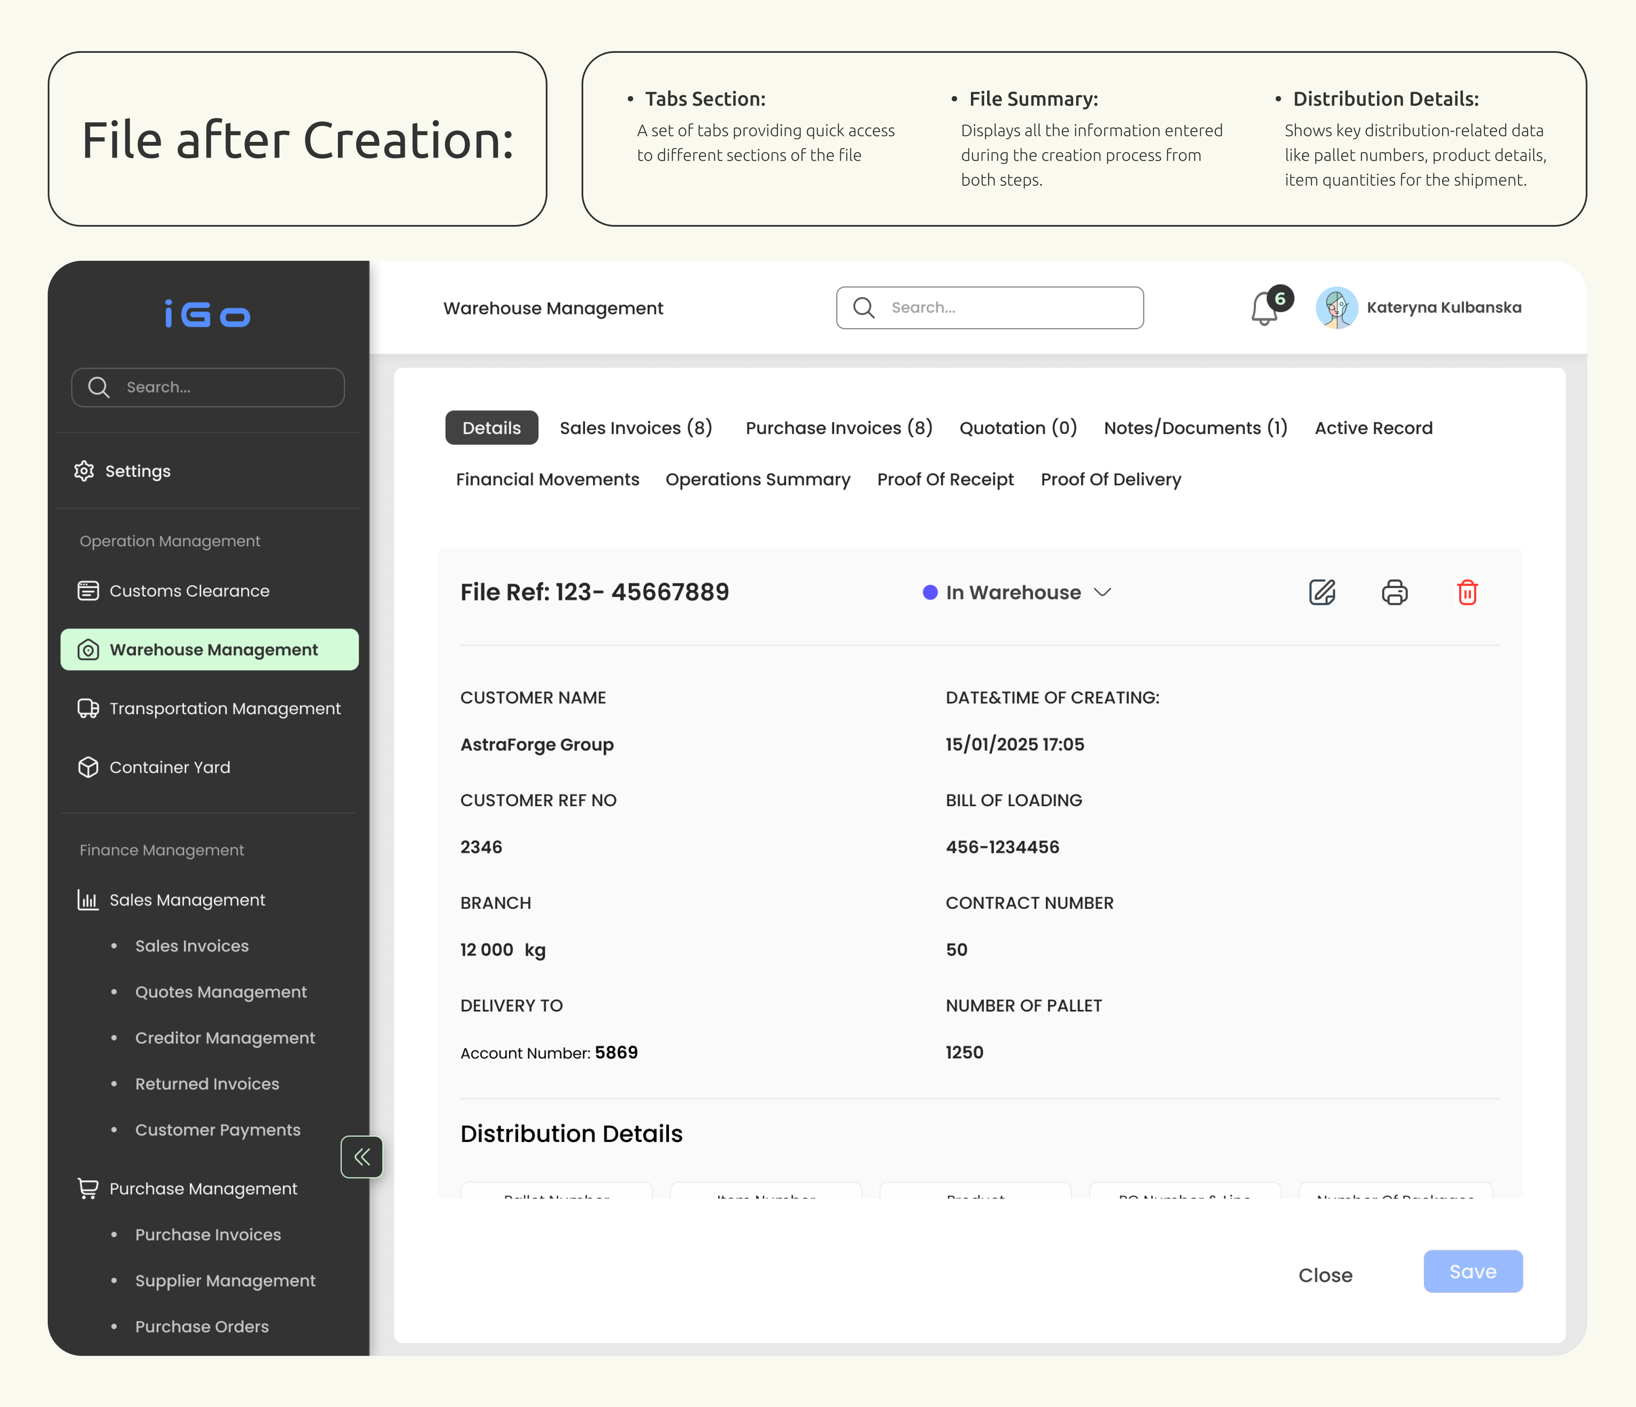
Task: Click the edit file pencil icon
Action: coord(1322,592)
